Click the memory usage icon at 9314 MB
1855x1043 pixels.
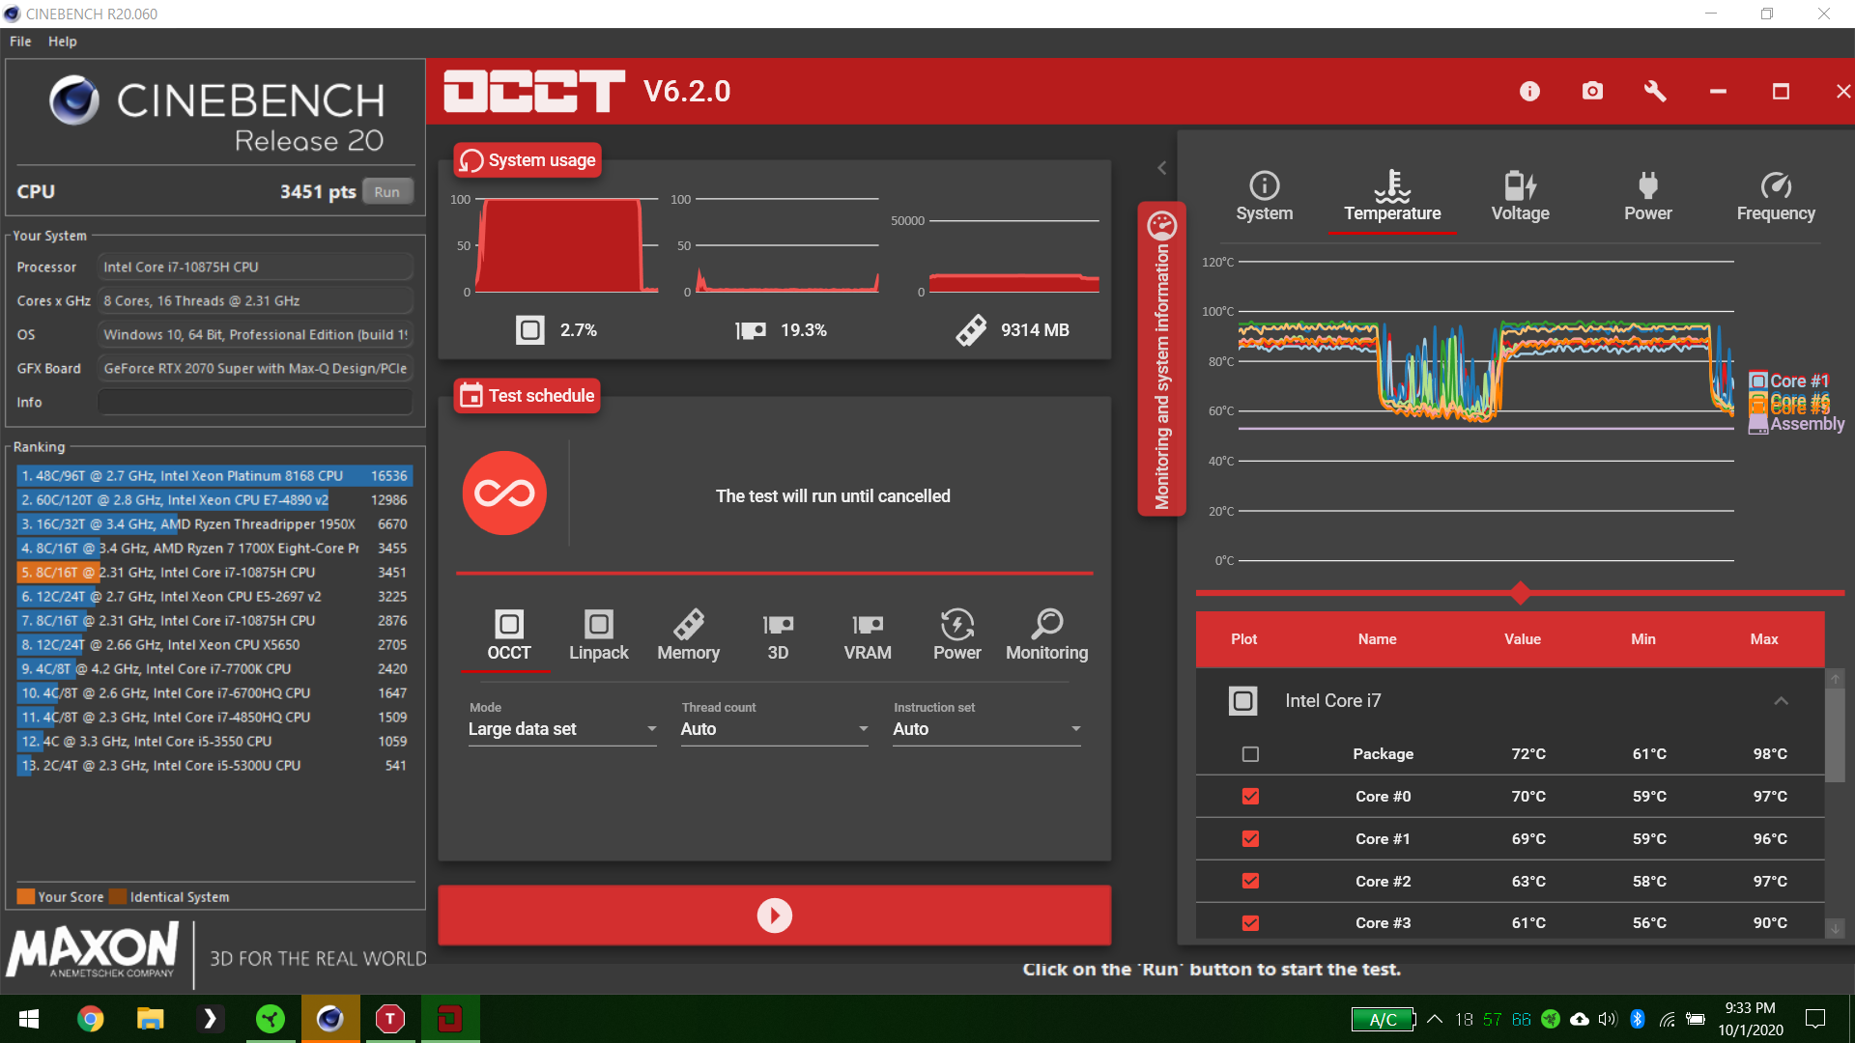[971, 330]
